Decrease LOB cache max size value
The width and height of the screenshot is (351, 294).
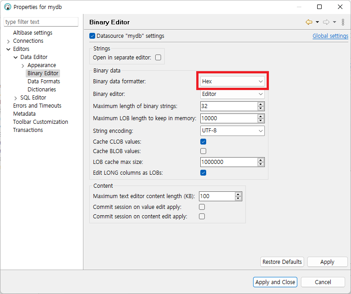[261, 164]
